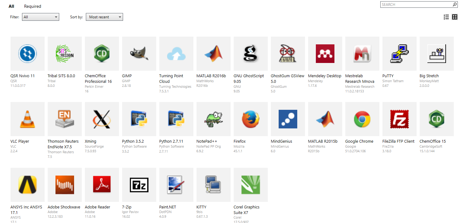Select the Mestrelab Research Mnova icon
The image size is (464, 223).
tap(362, 54)
